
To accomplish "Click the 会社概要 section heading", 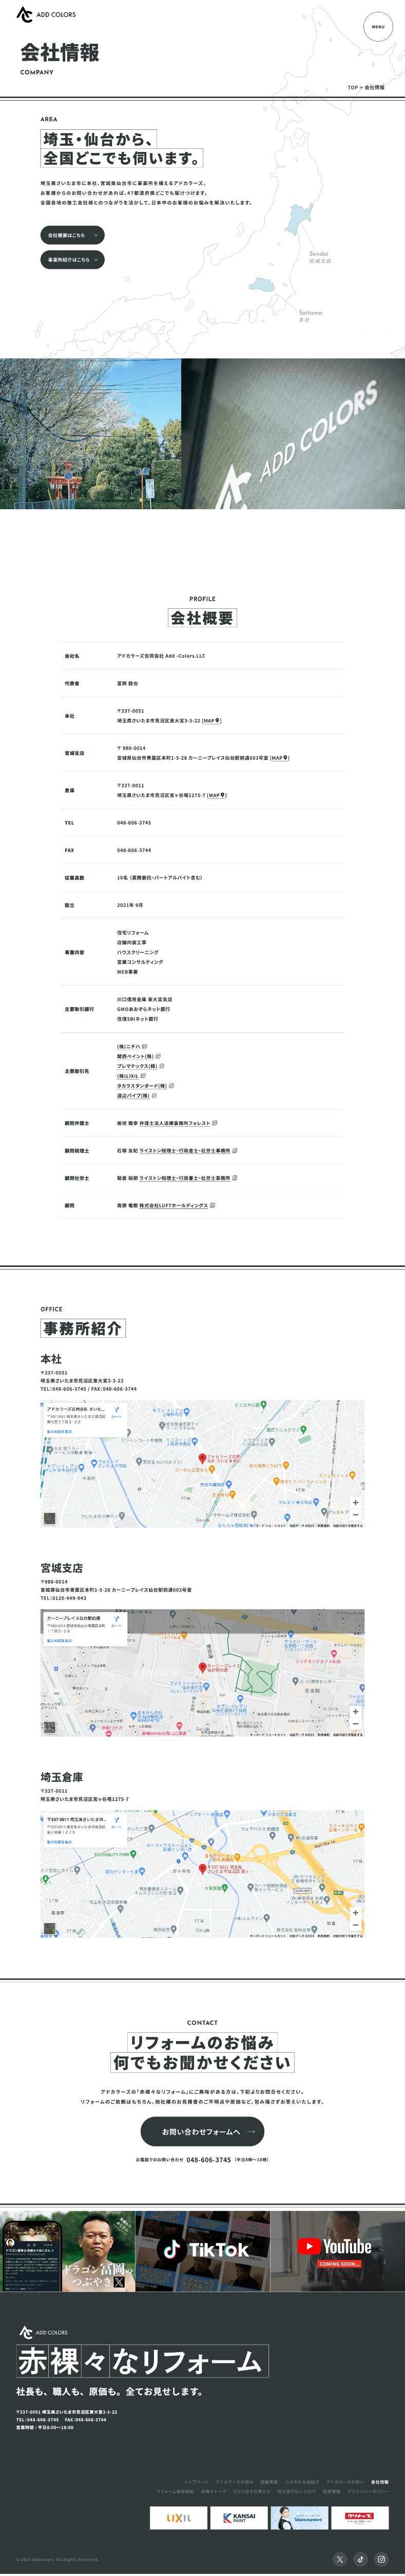I will pos(202,618).
